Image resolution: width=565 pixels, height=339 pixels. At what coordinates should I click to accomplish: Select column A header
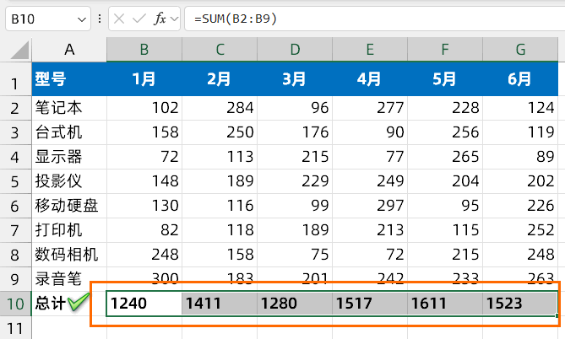tap(69, 50)
